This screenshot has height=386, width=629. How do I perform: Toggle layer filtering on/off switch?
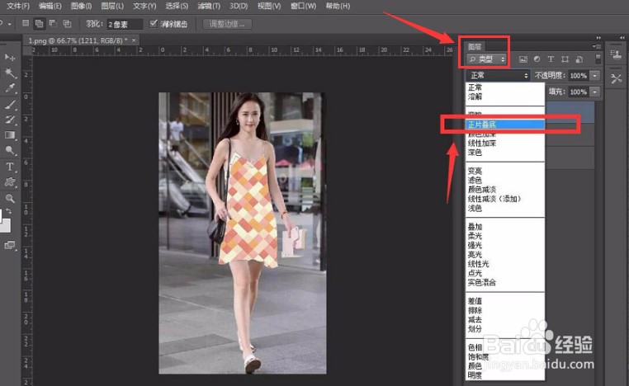point(598,59)
